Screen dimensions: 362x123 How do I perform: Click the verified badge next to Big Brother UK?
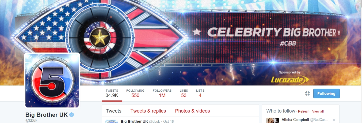[72, 115]
